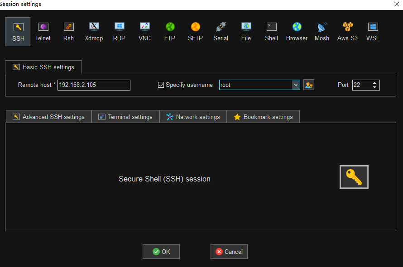Select the VNC session icon

point(144,32)
